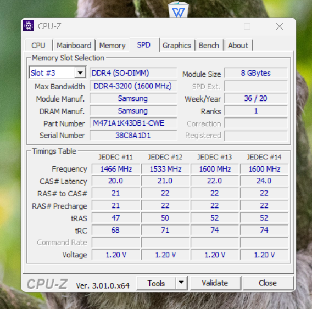Screen dimensions: 312x309
Task: Click the JEDEC #12 column header
Action: click(165, 157)
